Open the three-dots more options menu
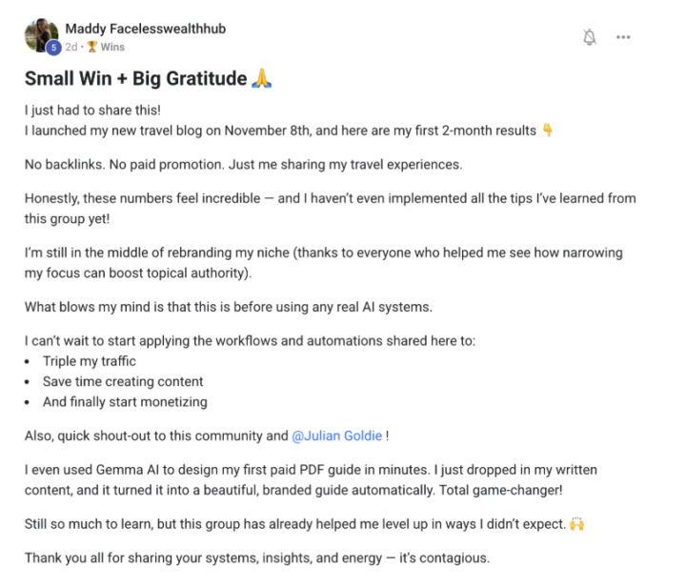Viewport: 686px width, 587px height. pos(623,37)
